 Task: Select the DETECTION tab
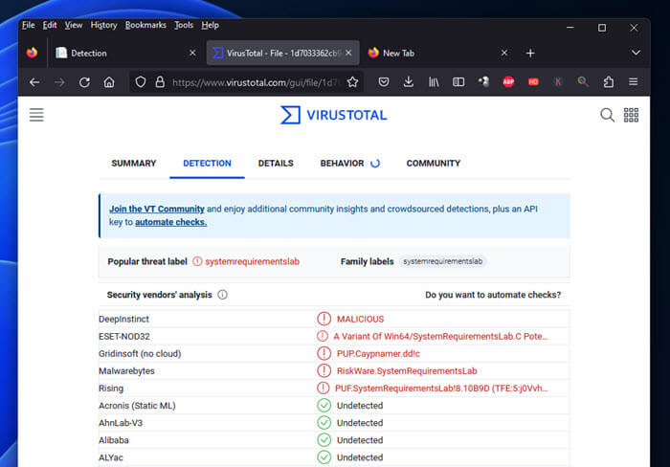207,164
